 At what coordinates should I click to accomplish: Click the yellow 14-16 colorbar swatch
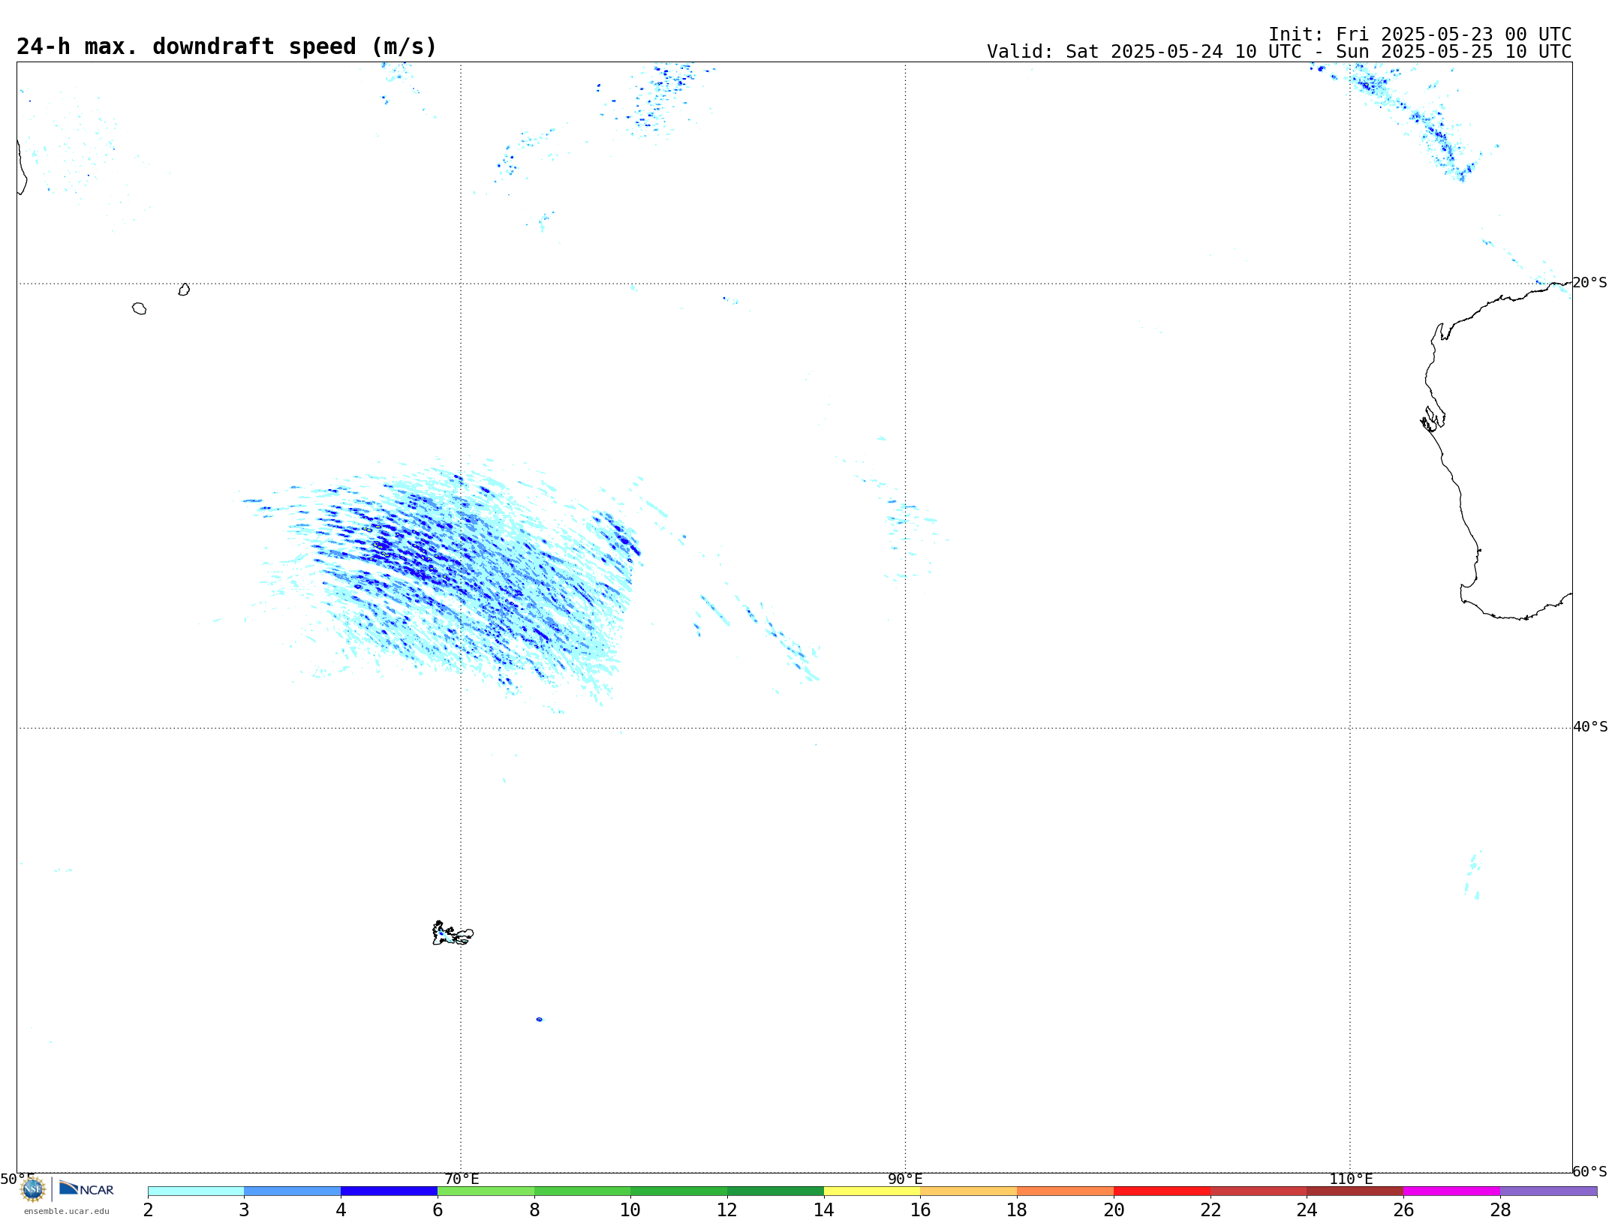(872, 1191)
